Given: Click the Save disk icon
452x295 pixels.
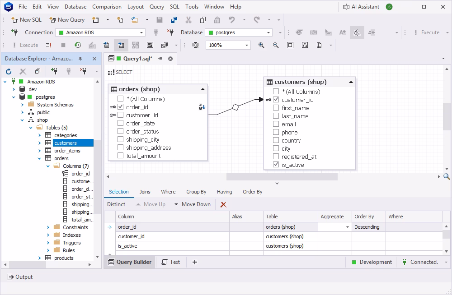Looking at the screenshot, I should pyautogui.click(x=160, y=20).
